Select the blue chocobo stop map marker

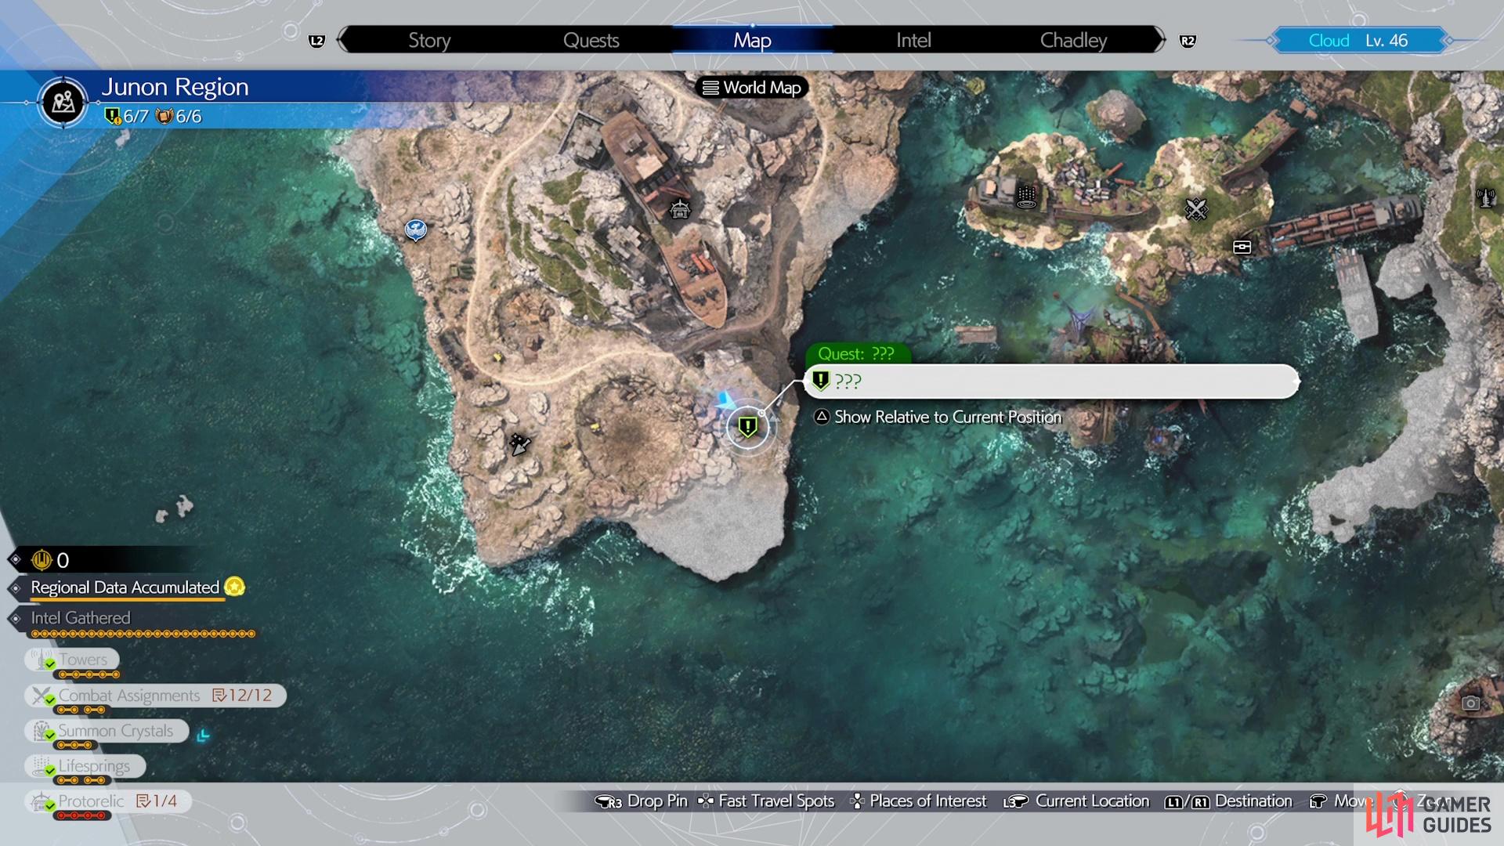click(x=415, y=230)
